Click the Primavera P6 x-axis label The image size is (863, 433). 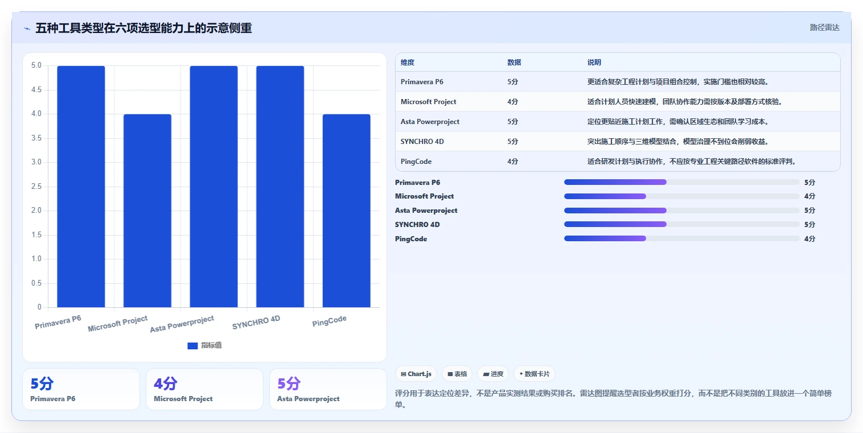point(58,322)
